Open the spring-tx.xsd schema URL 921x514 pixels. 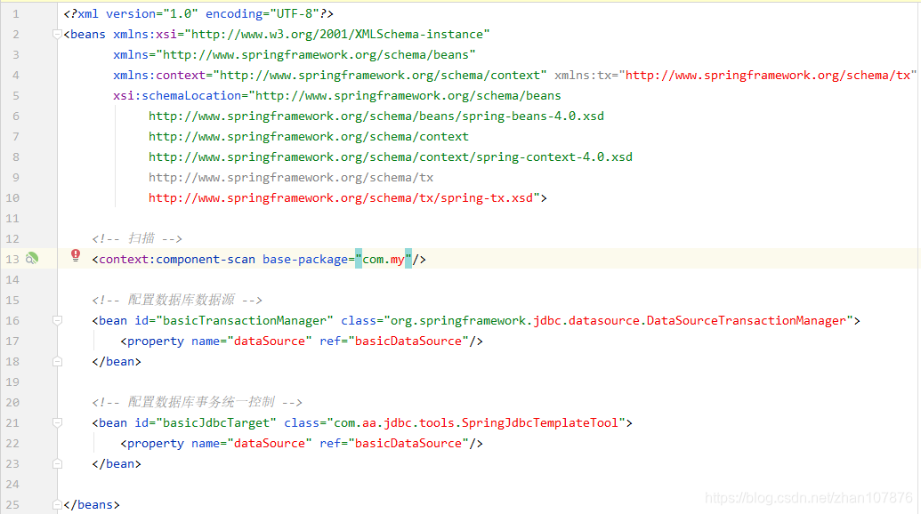(343, 197)
